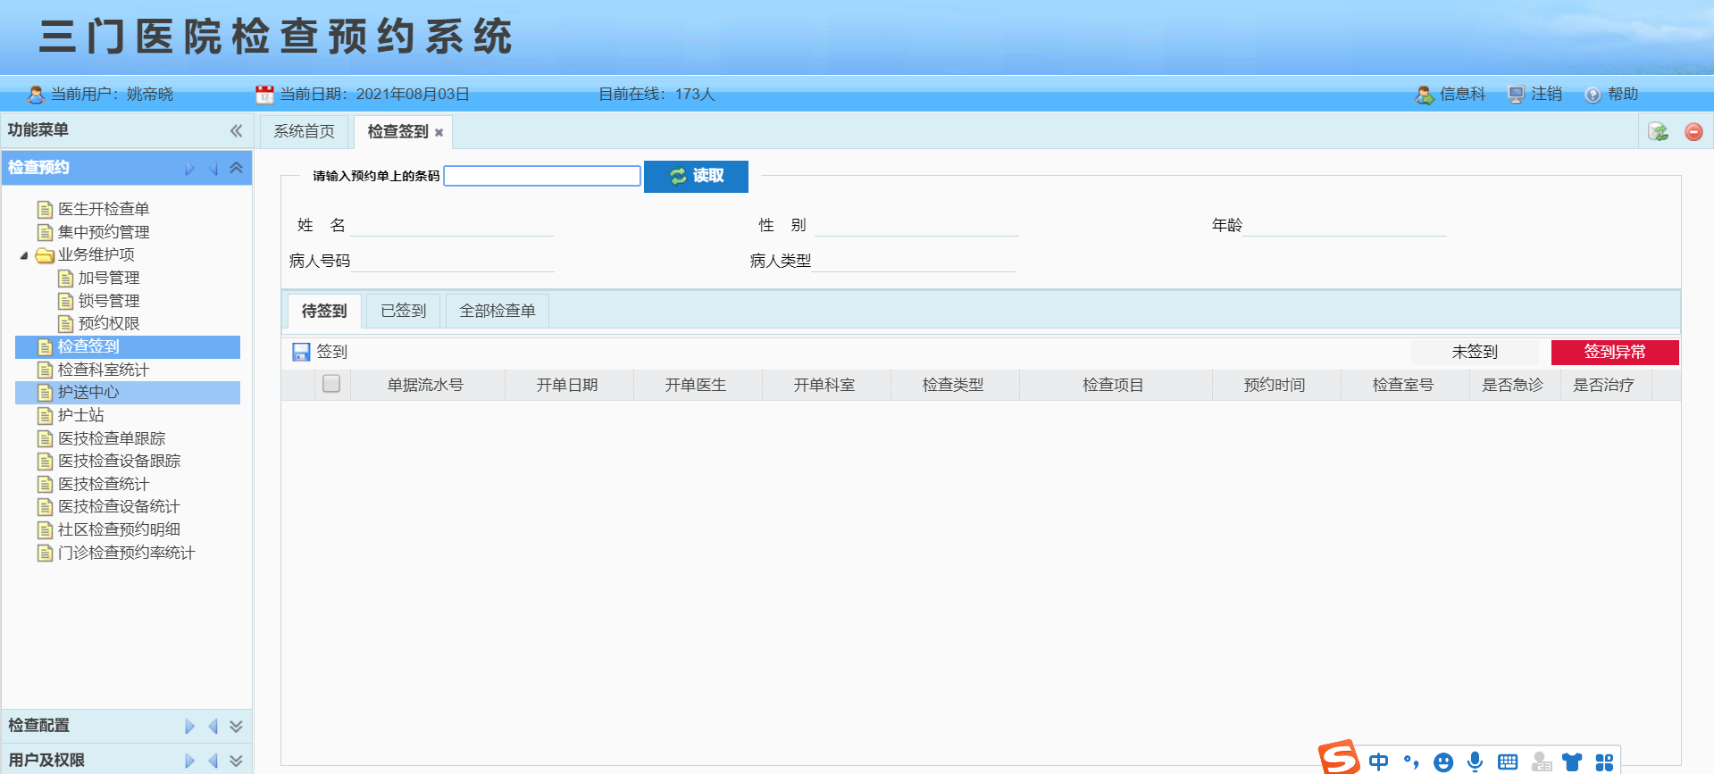Toggle Sogou 中 Chinese/English input mode
Image resolution: width=1714 pixels, height=774 pixels.
[1378, 762]
